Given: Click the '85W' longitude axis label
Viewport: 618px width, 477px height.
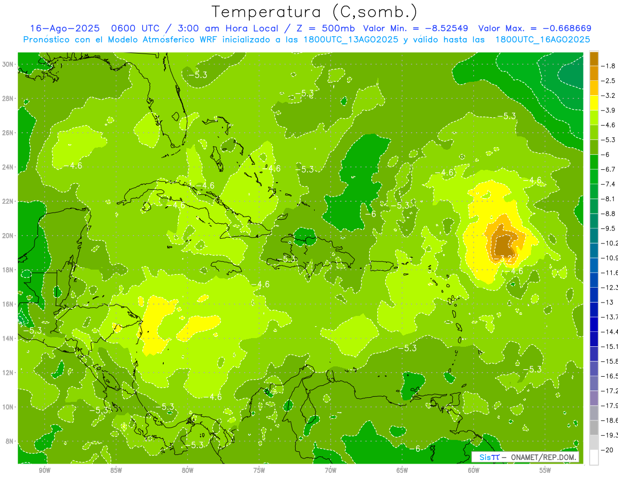Looking at the screenshot, I should point(116,470).
